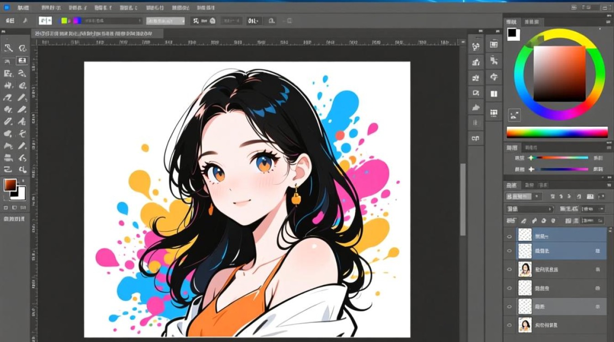Open the first menu in the menu bar
The image size is (614, 342).
22,8
